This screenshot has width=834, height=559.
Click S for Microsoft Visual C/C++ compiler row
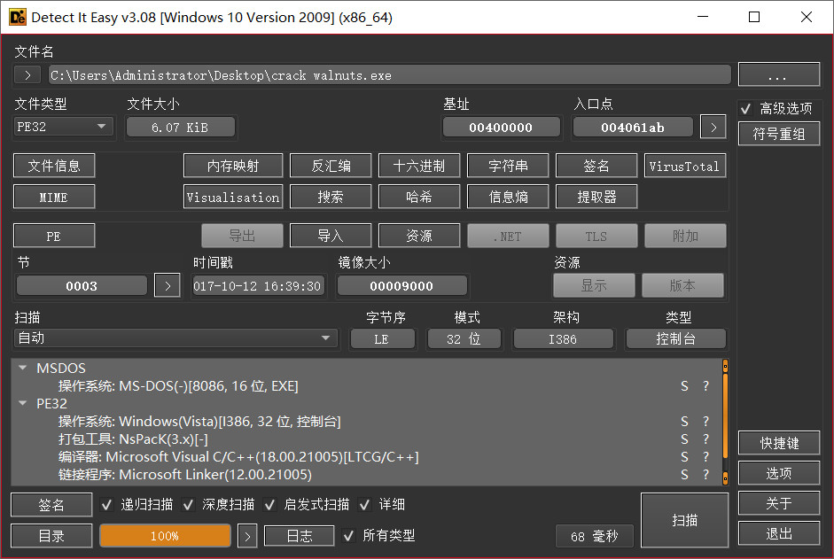coord(684,457)
